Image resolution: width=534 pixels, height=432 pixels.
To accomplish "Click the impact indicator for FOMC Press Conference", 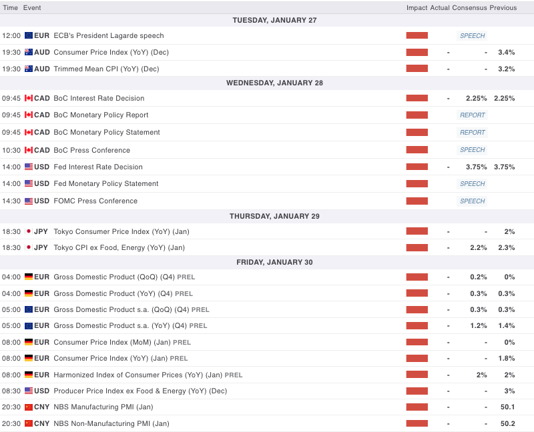I will [417, 201].
